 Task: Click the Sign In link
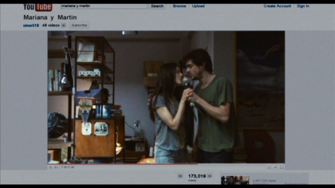[303, 6]
